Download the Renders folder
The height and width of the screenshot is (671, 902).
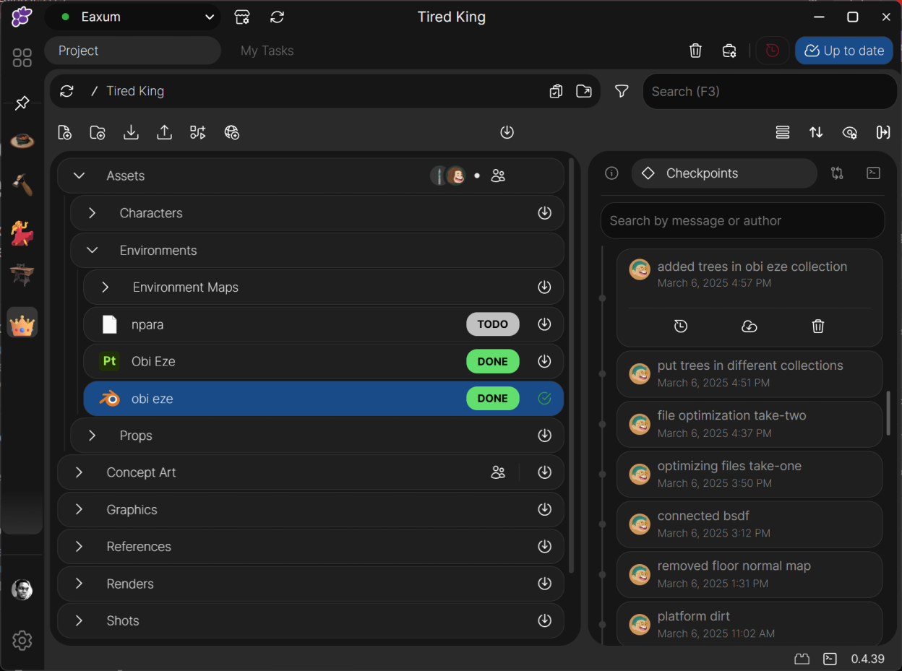[545, 584]
